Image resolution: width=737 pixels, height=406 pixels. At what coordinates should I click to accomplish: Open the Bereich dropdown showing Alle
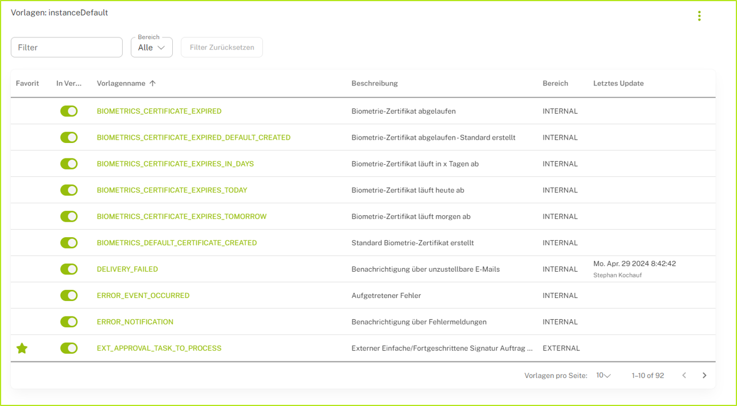(x=151, y=47)
